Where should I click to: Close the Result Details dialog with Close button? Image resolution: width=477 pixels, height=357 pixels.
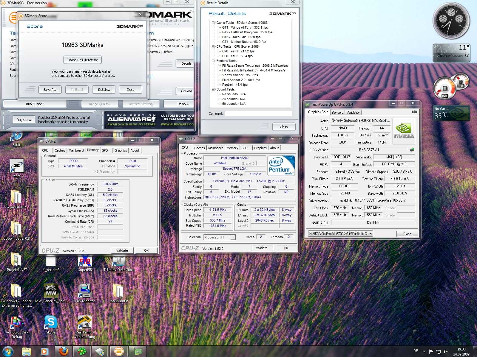pos(284,127)
